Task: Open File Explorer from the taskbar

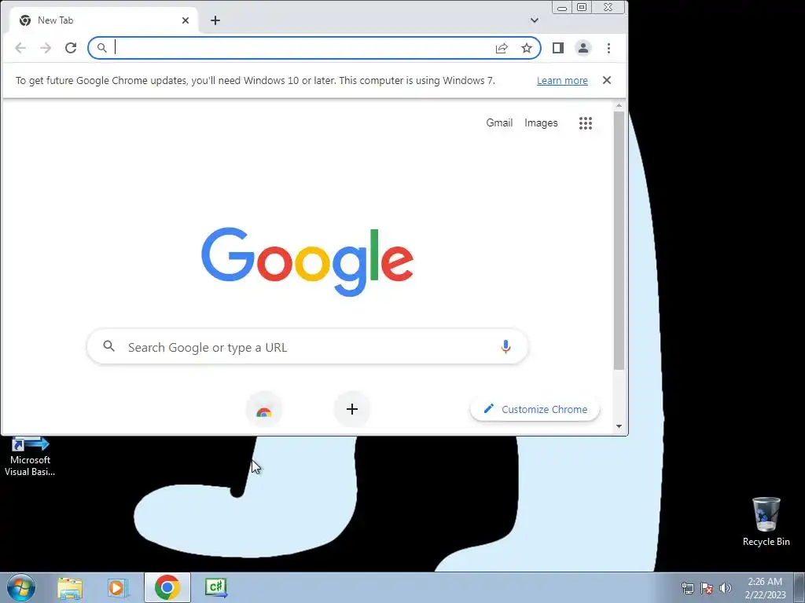Action: (x=70, y=587)
